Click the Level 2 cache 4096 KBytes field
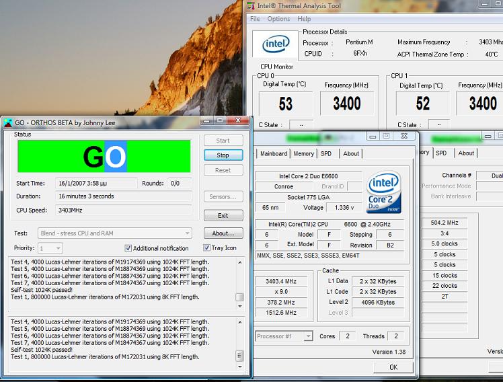Screen dimensions: 503x382 378,302
